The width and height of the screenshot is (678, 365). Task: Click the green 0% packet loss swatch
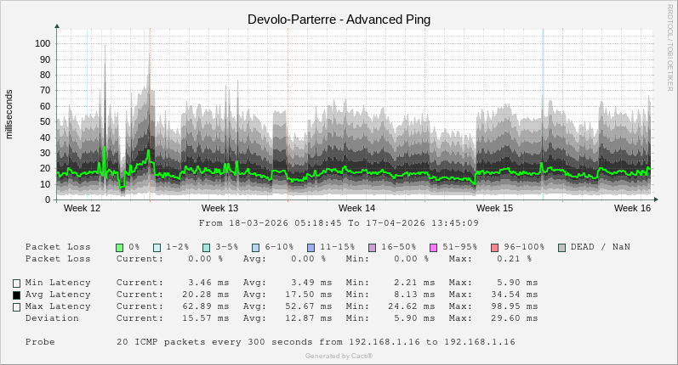coord(120,247)
